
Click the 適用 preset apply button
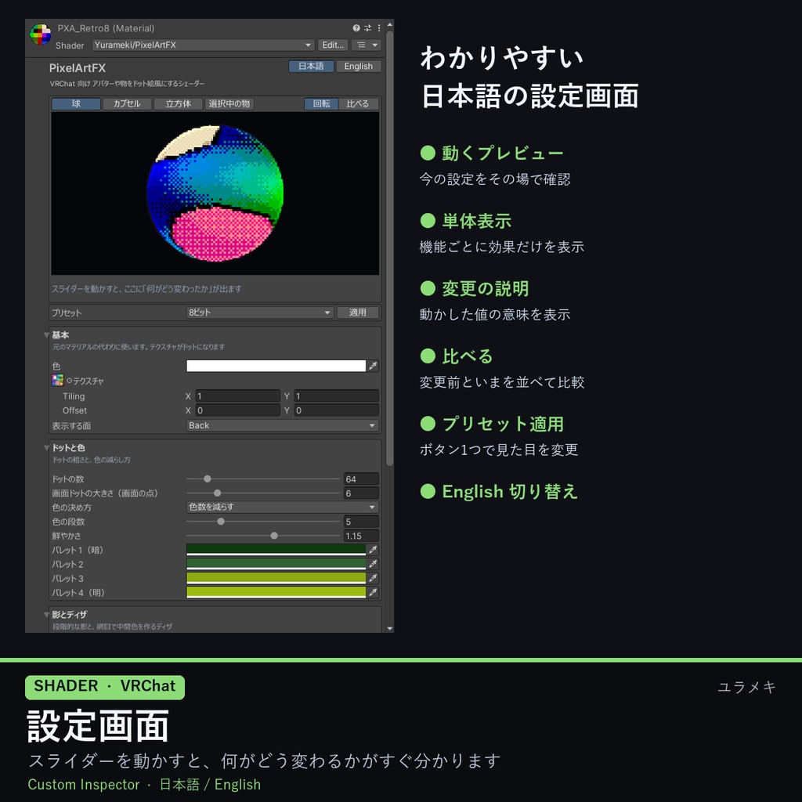[357, 312]
